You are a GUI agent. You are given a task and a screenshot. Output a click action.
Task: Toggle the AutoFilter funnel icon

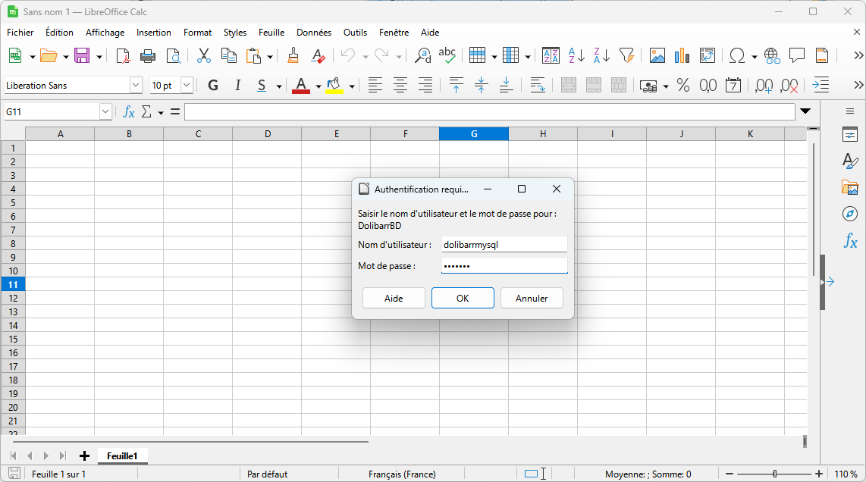626,55
